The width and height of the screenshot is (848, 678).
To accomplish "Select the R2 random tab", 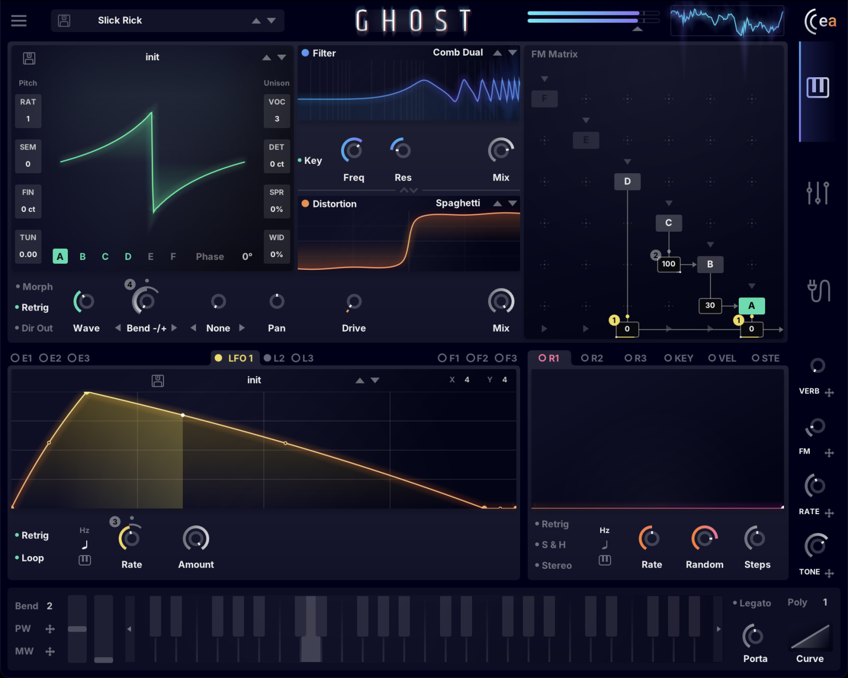I will [x=591, y=357].
